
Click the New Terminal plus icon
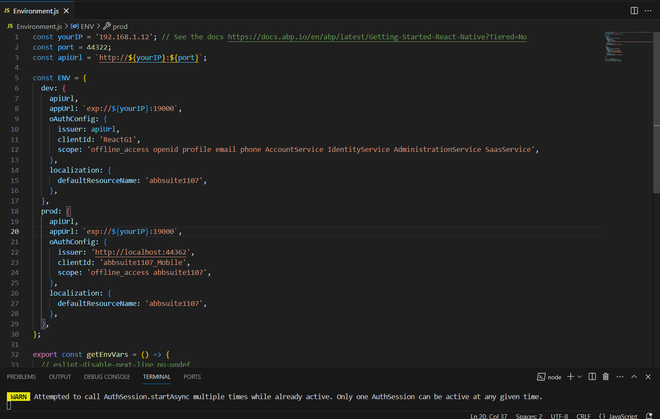(570, 377)
